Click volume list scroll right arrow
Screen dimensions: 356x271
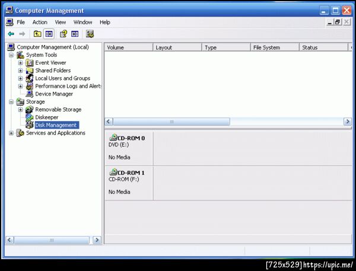click(347, 122)
